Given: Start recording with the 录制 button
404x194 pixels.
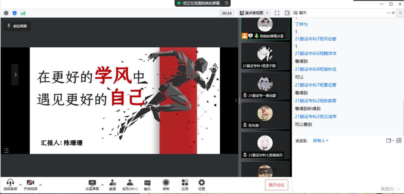Looking at the screenshot, I should coord(166,185).
